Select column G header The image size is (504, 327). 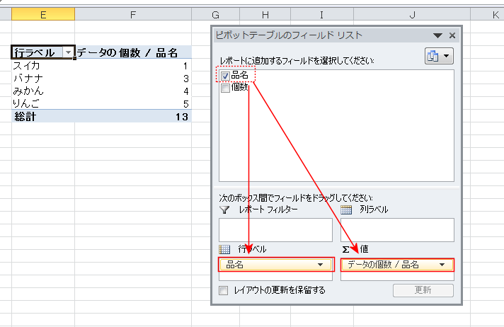pos(216,14)
